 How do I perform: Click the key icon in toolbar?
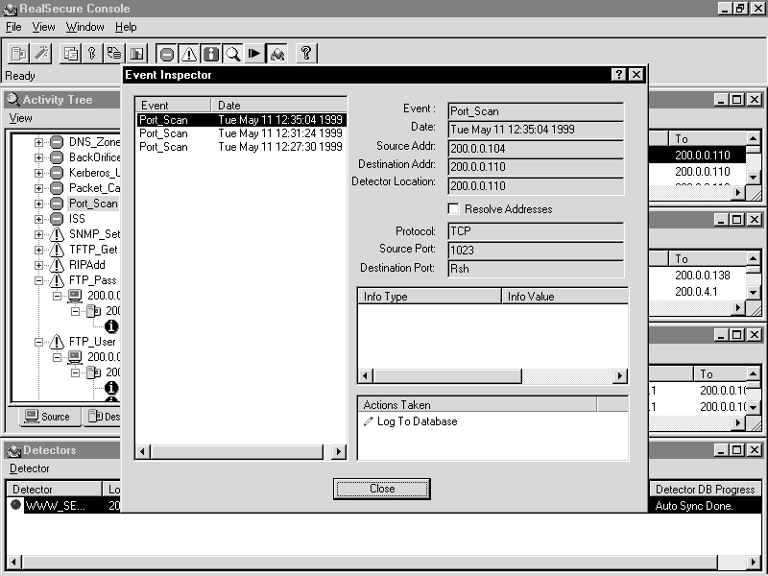pos(92,54)
